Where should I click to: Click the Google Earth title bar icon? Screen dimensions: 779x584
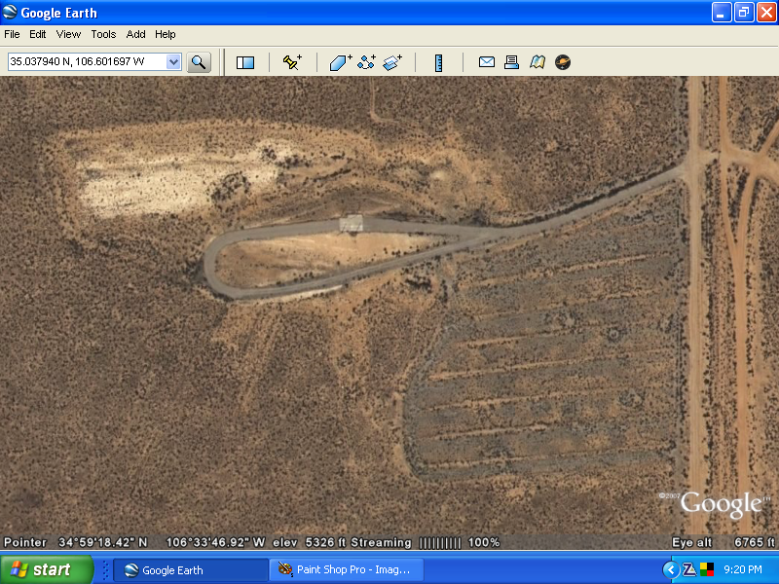10,12
